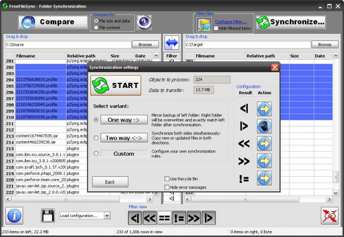
Task: Enable Use Recycle Bin checkbox
Action: click(167, 179)
